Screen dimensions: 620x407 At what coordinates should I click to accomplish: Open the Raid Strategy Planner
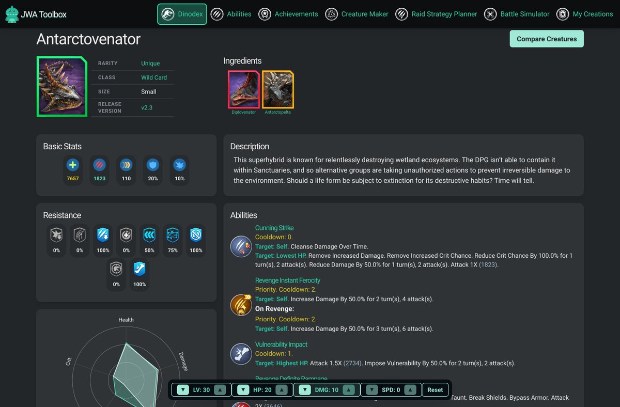pyautogui.click(x=436, y=14)
